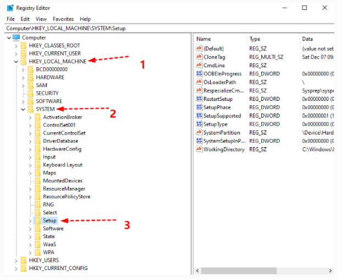Click the SECURITY folder icon
This screenshot has width=346, height=280.
31,93
